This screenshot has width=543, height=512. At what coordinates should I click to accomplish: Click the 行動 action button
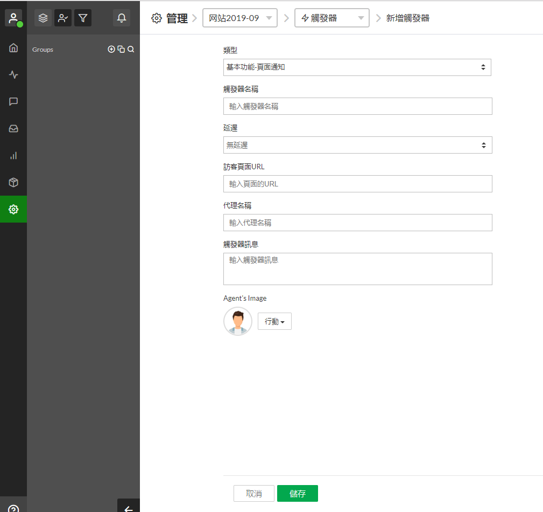pyautogui.click(x=274, y=321)
